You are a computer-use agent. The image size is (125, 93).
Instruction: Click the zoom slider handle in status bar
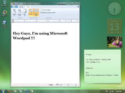(x=68, y=85)
